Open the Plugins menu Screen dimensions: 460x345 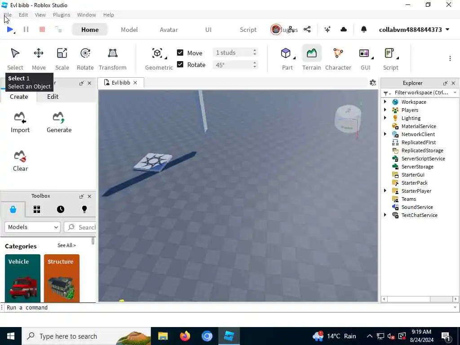[x=61, y=15]
